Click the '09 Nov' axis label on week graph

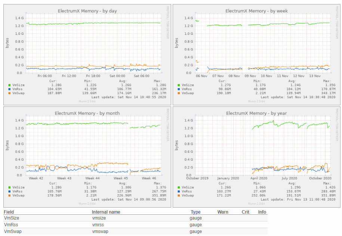(250, 76)
